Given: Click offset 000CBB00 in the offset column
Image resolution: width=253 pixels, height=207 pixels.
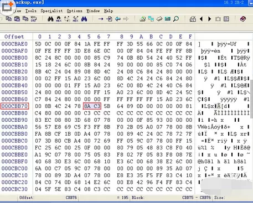Looking at the screenshot, I should tap(14, 58).
